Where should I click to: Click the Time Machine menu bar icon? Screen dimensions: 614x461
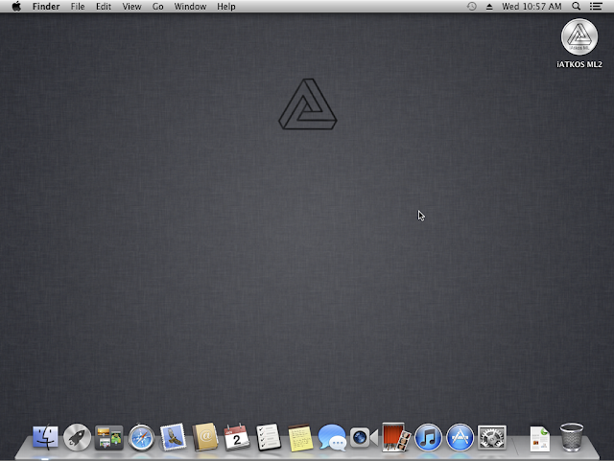point(472,7)
